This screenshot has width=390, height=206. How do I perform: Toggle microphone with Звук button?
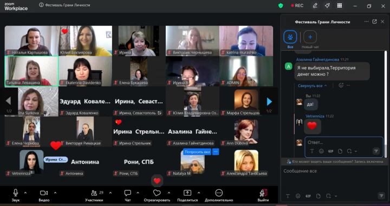pyautogui.click(x=15, y=195)
